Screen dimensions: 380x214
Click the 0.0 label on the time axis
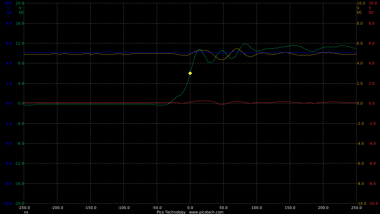tap(190, 208)
